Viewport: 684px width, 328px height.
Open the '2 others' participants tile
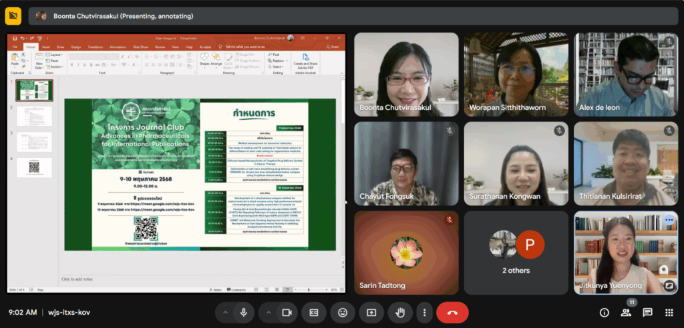click(516, 253)
